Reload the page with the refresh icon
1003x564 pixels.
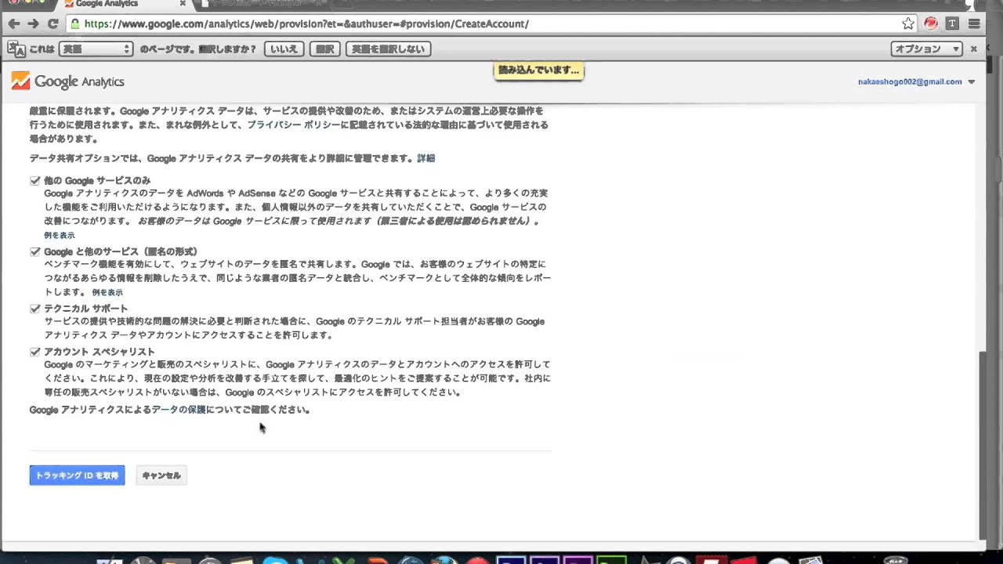53,24
